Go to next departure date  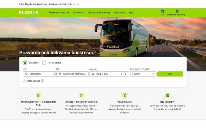point(126,74)
